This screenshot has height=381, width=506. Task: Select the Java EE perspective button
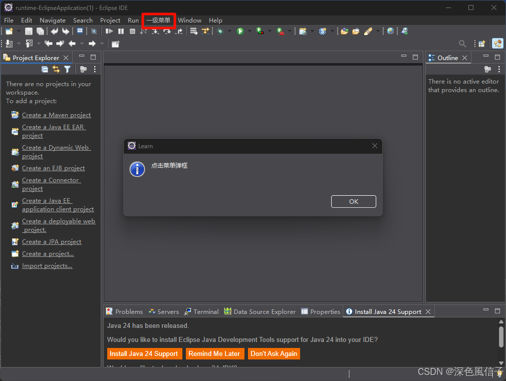pos(497,44)
